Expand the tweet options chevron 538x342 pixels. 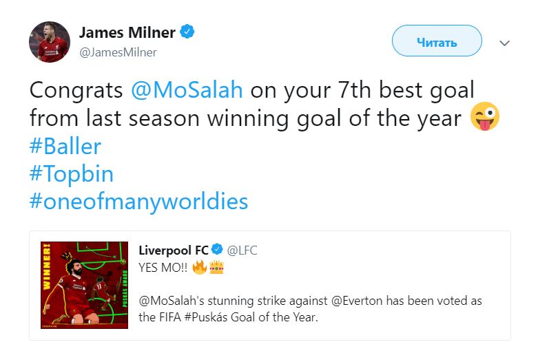(x=504, y=43)
